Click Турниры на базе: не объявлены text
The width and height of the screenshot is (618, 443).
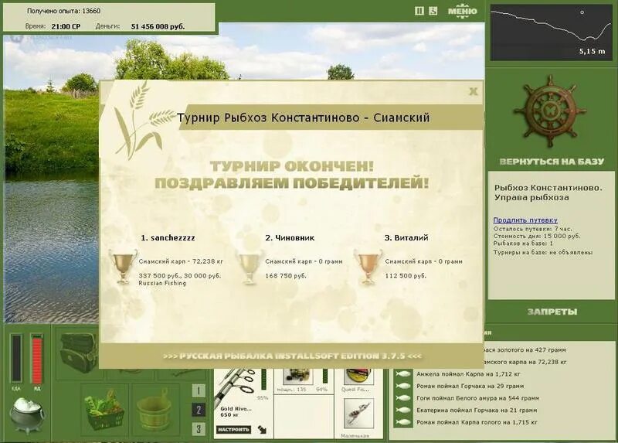[543, 252]
